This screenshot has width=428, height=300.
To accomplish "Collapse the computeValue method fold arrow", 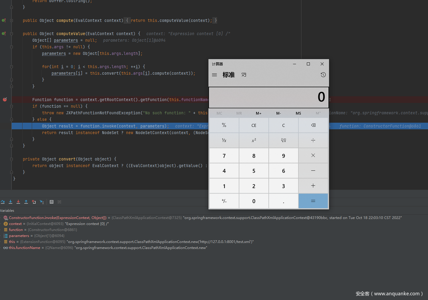I will (11, 33).
